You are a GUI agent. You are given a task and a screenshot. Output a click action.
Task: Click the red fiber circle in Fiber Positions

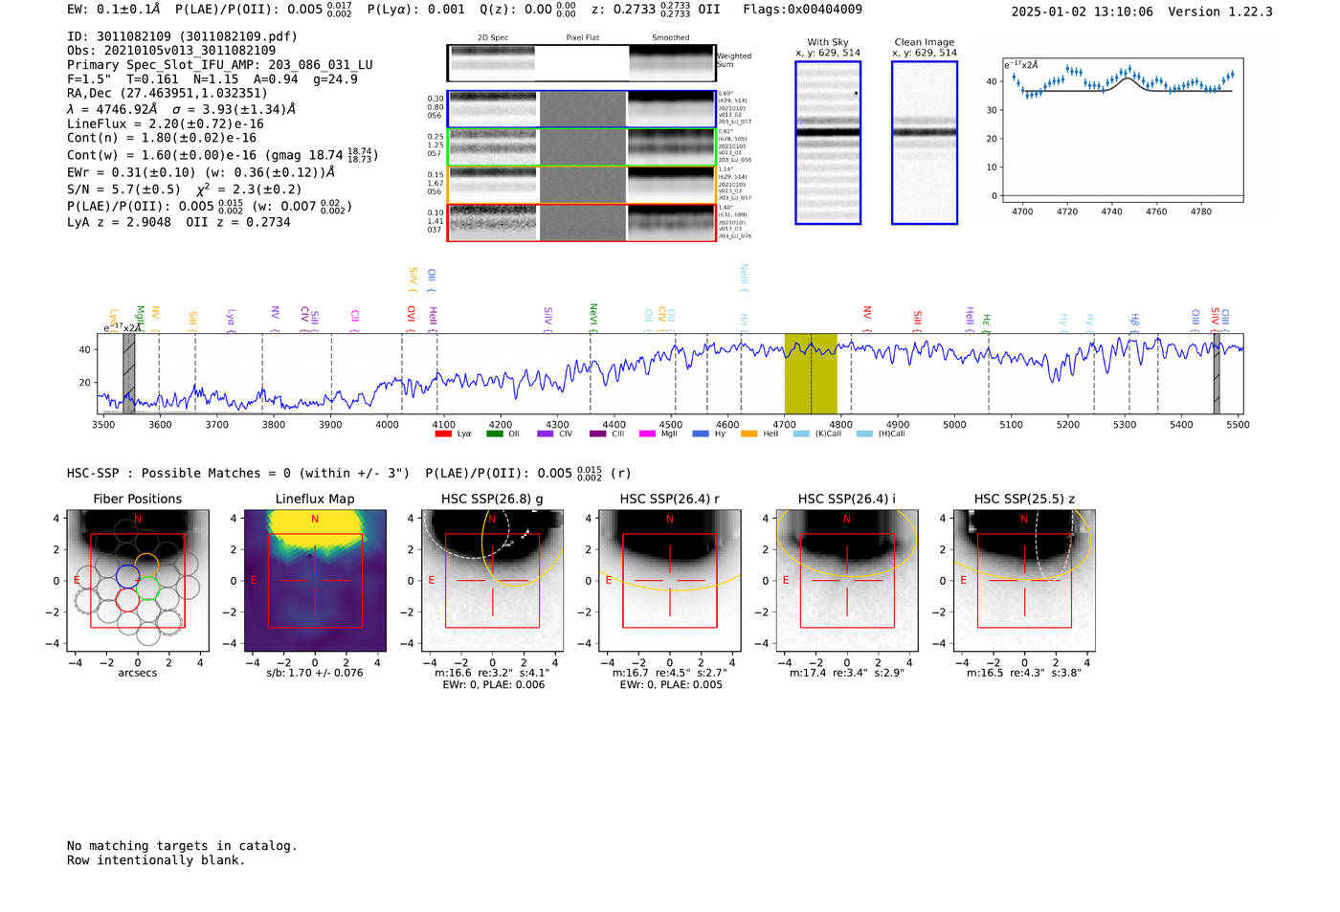(x=127, y=600)
